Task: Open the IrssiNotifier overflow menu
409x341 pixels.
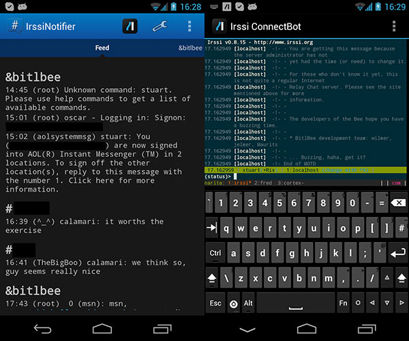Action: (190, 26)
